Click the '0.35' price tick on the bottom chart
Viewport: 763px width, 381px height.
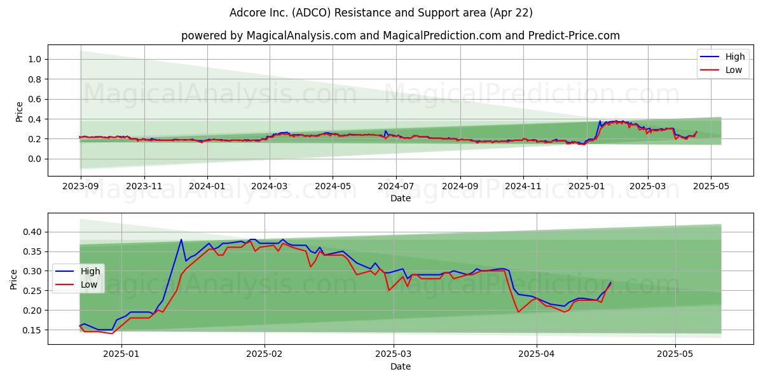(x=33, y=251)
